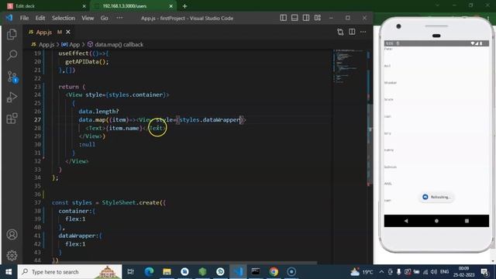Open Google Chrome from the taskbar

274,272
